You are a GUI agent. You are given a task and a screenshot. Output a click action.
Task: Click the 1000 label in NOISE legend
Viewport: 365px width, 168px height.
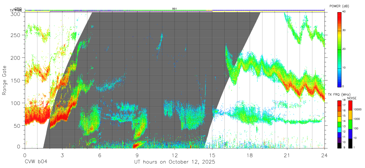(x=356, y=119)
